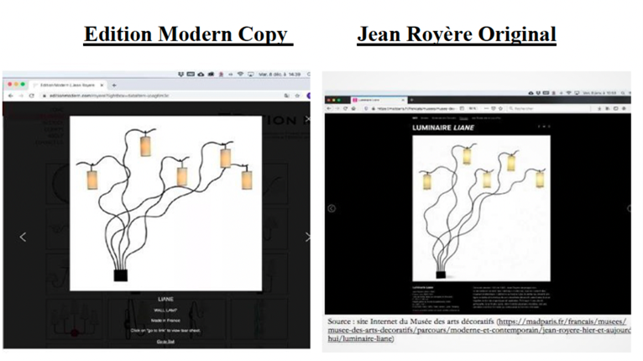Open a new tab in madparis.fr browser
Image resolution: width=643 pixels, height=361 pixels.
411,100
